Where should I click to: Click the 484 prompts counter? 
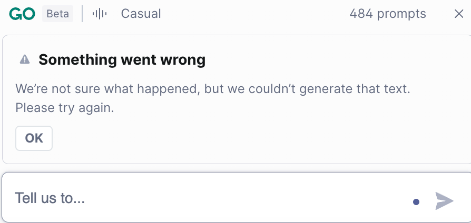(x=388, y=14)
